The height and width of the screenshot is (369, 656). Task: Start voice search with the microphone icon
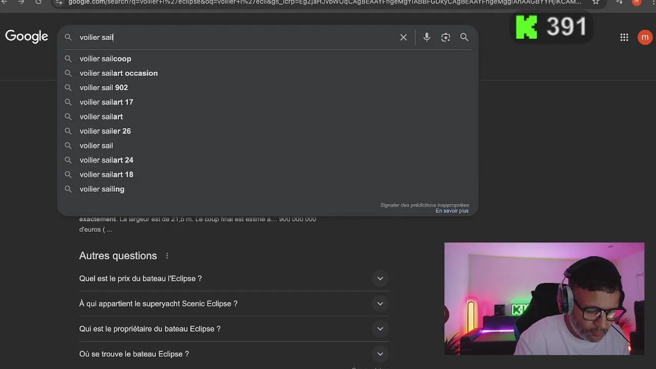pos(426,37)
